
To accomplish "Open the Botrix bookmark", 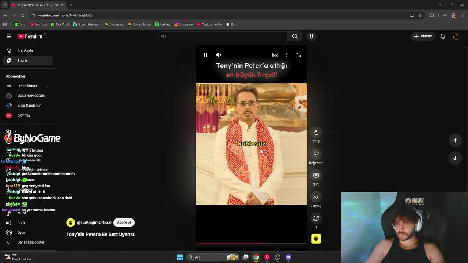I will click(232, 24).
